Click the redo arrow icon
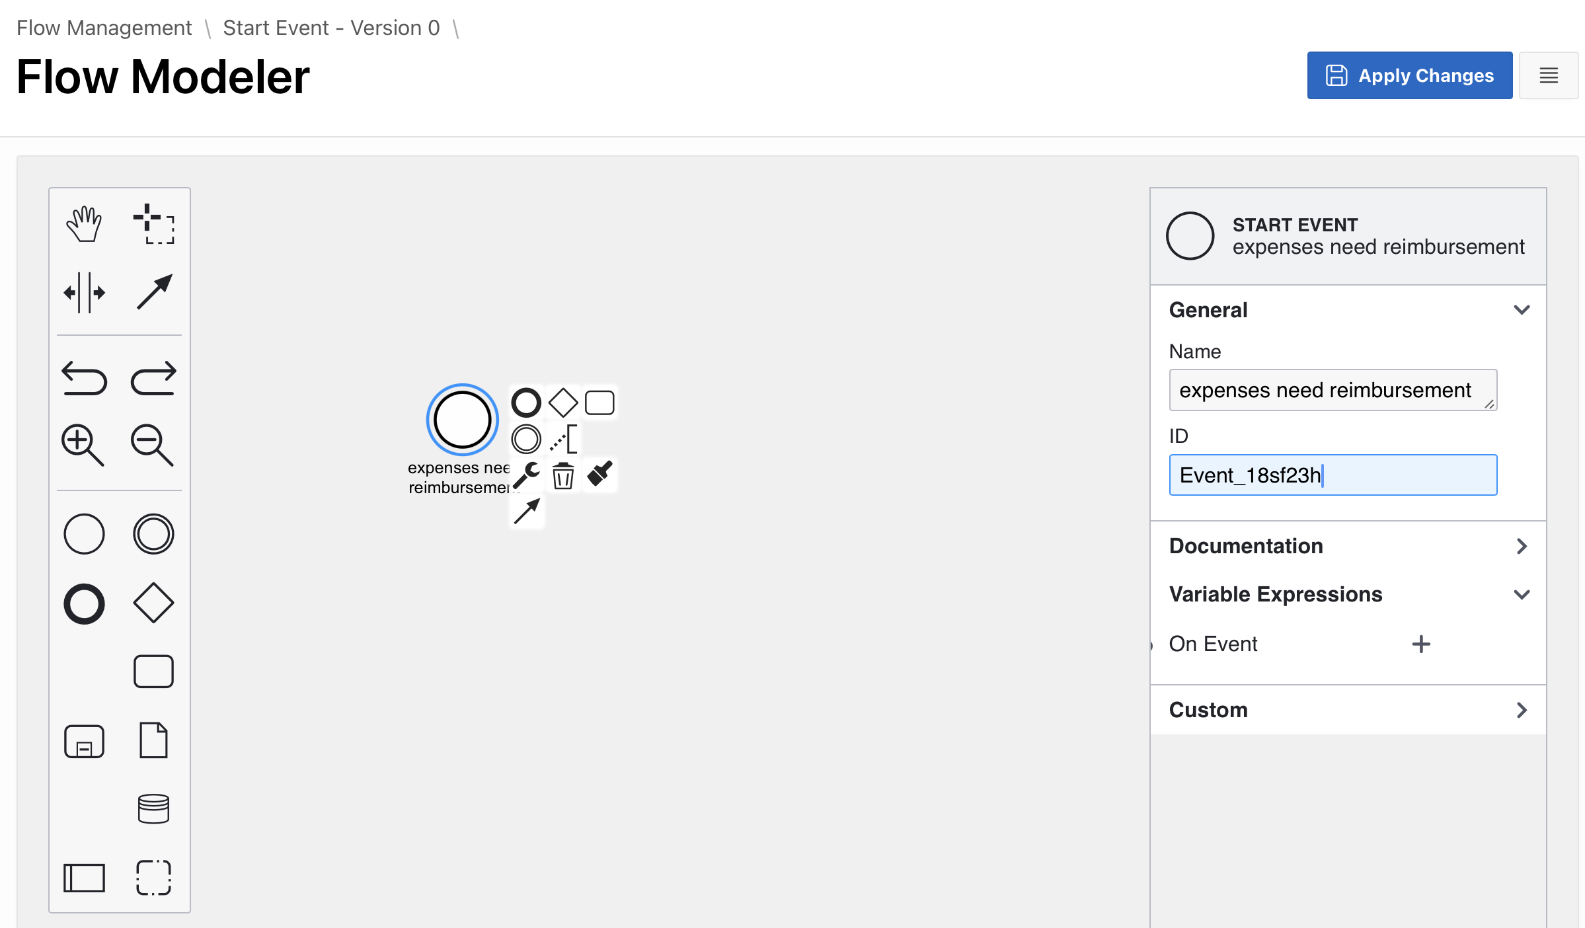 click(x=153, y=378)
